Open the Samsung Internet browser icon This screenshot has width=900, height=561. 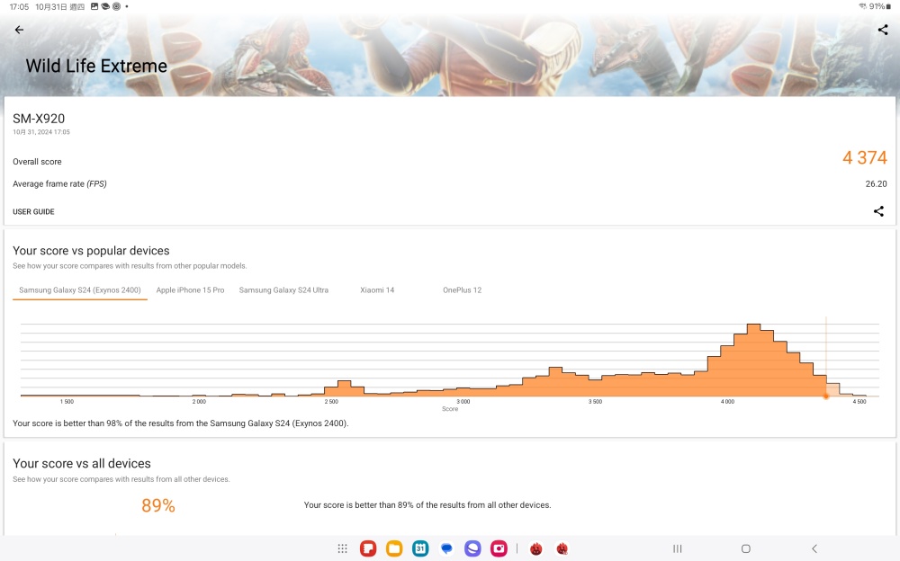[x=473, y=549]
